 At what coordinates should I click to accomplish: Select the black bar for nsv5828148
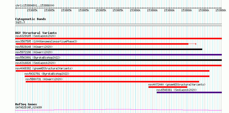[109, 49]
